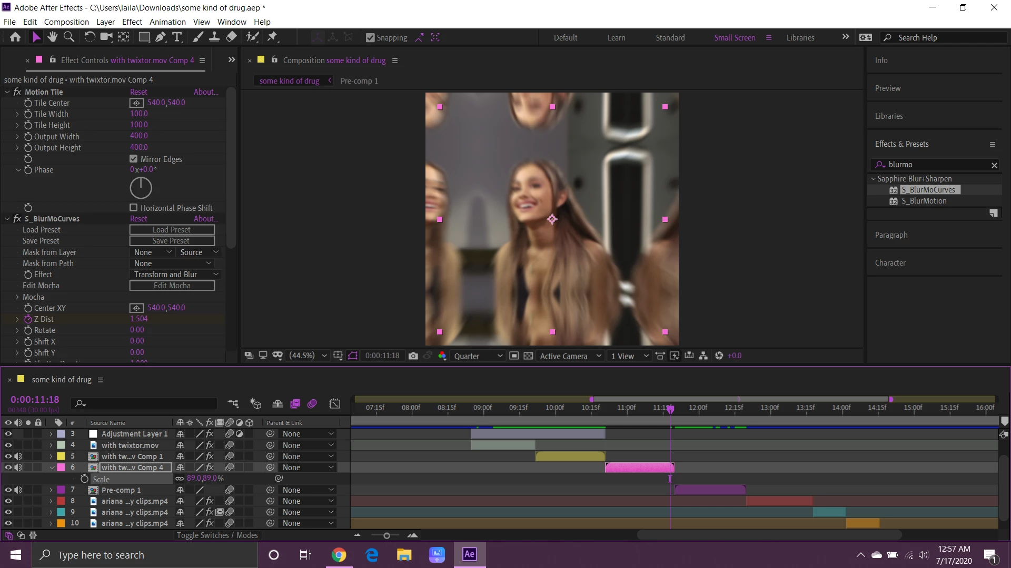Open the Animation menu

pos(167,22)
